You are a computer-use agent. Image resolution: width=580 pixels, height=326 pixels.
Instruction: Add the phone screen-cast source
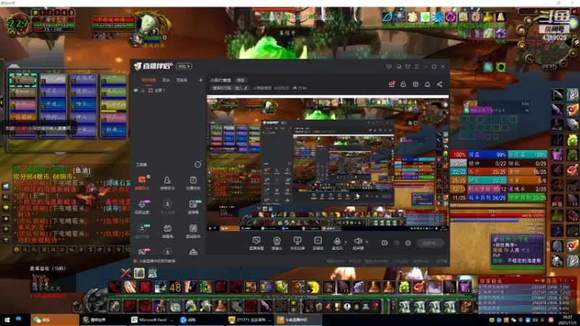297,243
